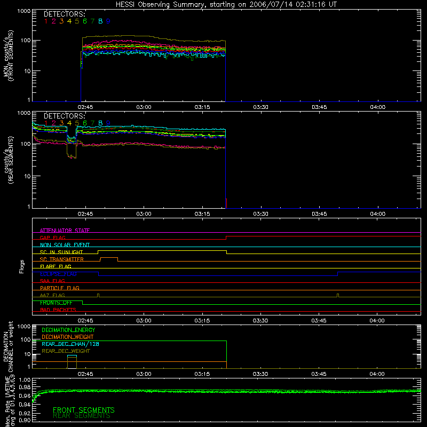The height and width of the screenshot is (427, 427).
Task: Click the 'REAR_DEC_WEIGHT' legend entry
Action: tap(66, 351)
